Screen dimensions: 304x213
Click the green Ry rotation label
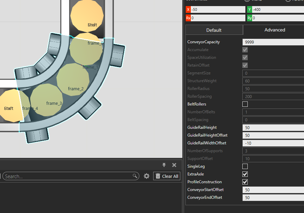[249, 18]
